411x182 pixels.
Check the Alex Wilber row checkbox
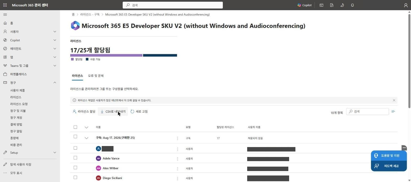pos(75,168)
